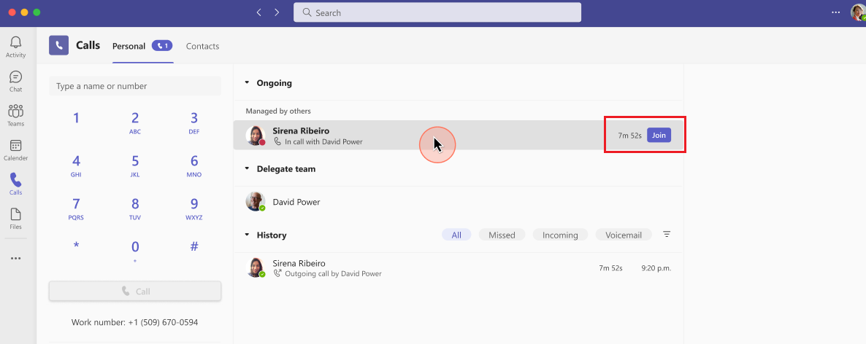Viewport: 866px width, 344px height.
Task: Open the David Power delegate row
Action: (459, 202)
